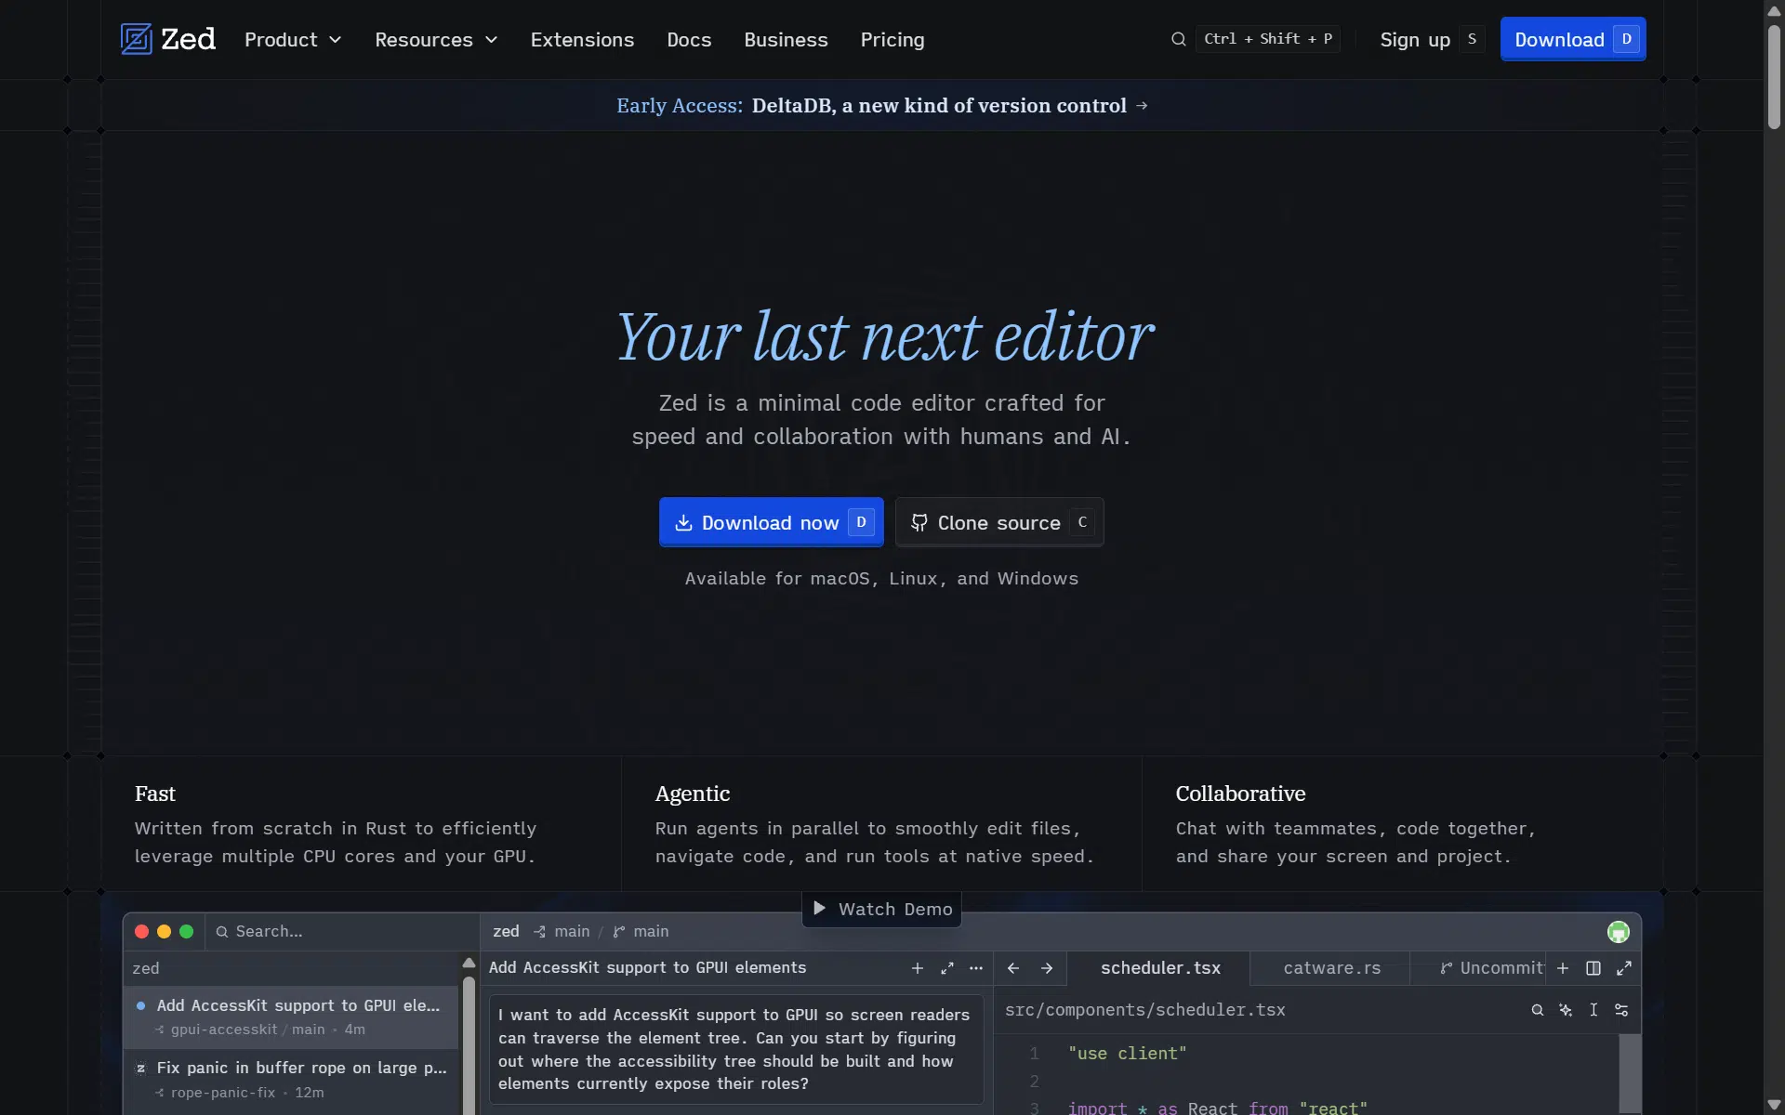Open the three-dot menu in the agent panel
Viewport: 1785px width, 1115px height.
976,968
